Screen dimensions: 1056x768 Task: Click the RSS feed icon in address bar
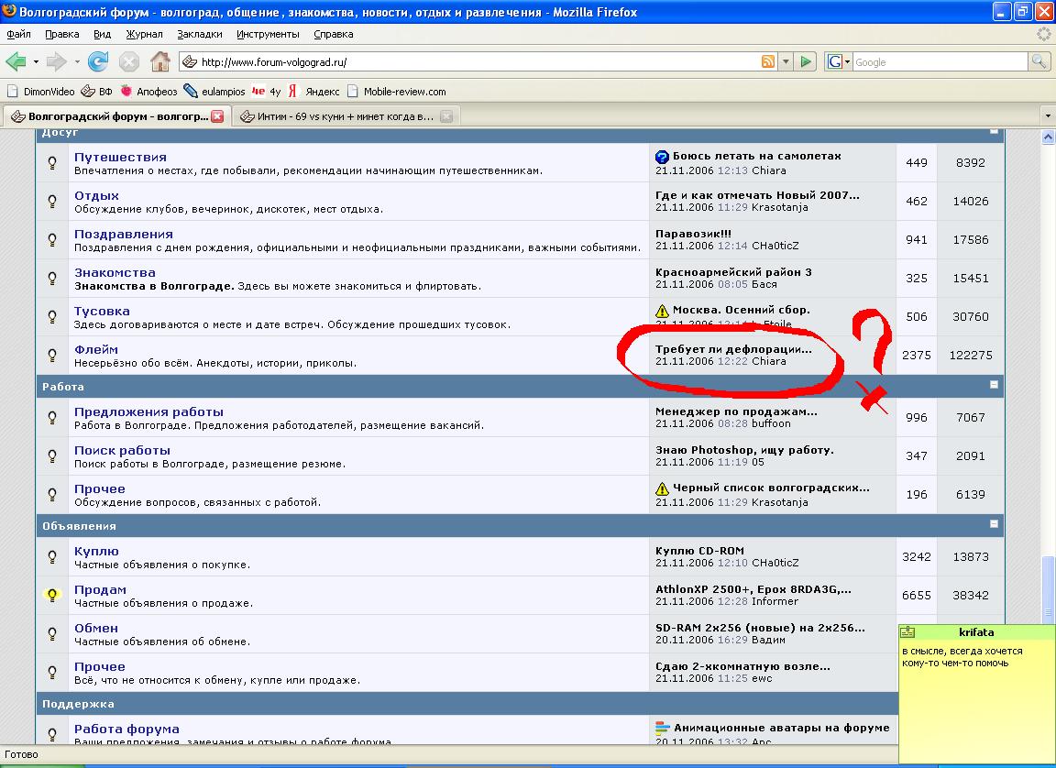pos(768,61)
